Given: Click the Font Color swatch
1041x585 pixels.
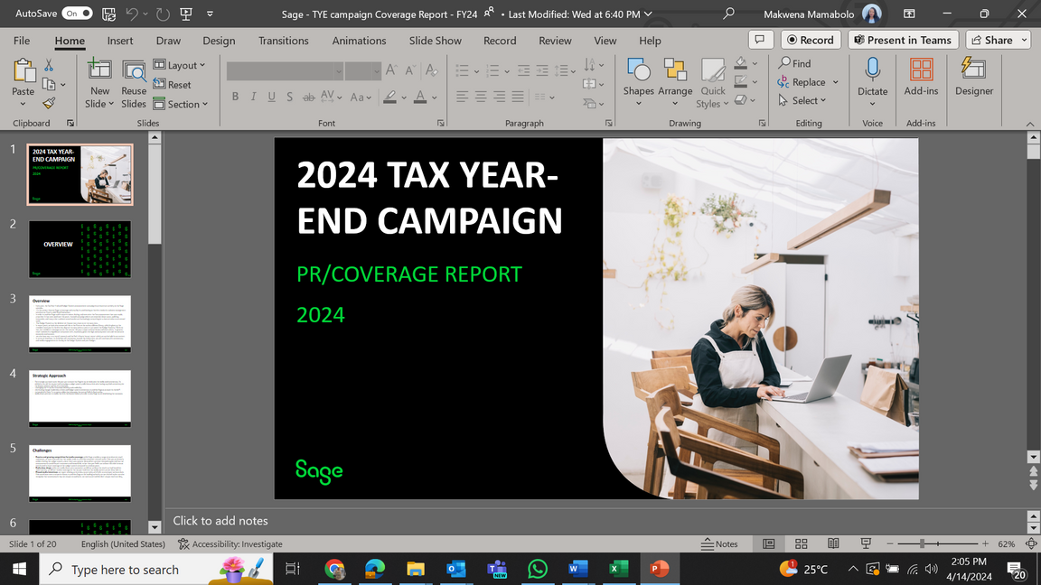Looking at the screenshot, I should [x=420, y=97].
